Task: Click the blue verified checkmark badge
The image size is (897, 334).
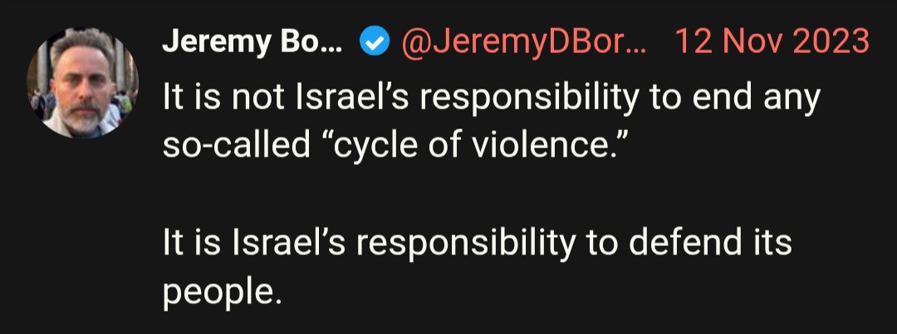Action: [375, 42]
